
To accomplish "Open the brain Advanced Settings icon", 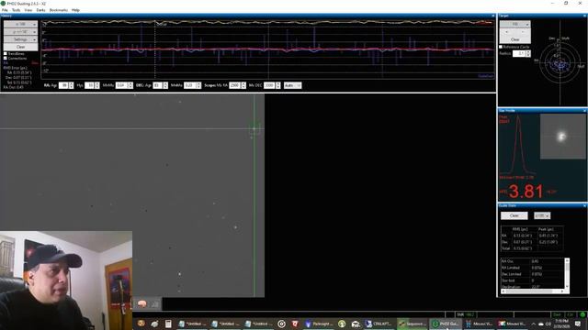I will coord(141,304).
